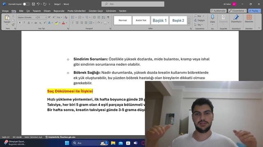This screenshot has width=263, height=147.
Task: Click the Save icon in title bar
Action: click(x=33, y=4)
